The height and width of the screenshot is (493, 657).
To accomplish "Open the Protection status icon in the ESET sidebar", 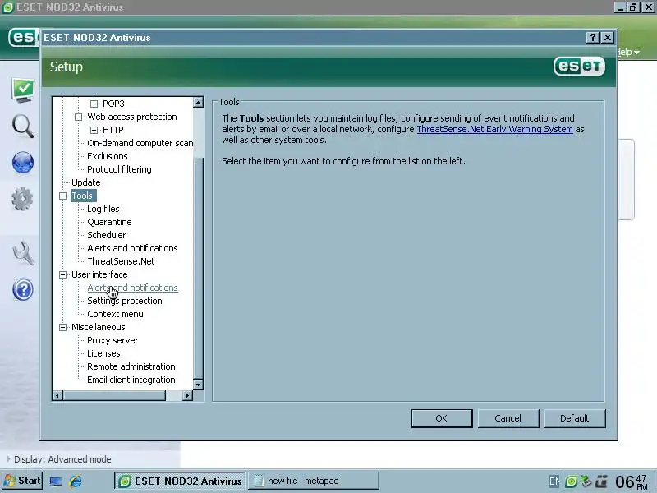I will [24, 90].
